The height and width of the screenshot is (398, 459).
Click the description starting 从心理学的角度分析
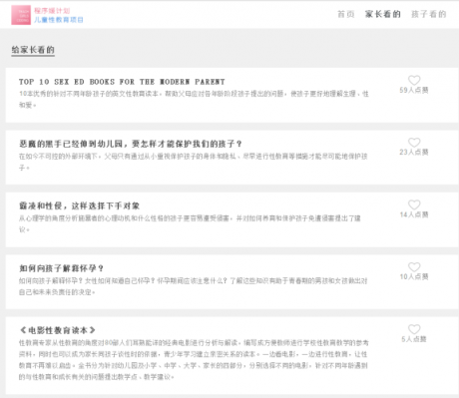[190, 224]
